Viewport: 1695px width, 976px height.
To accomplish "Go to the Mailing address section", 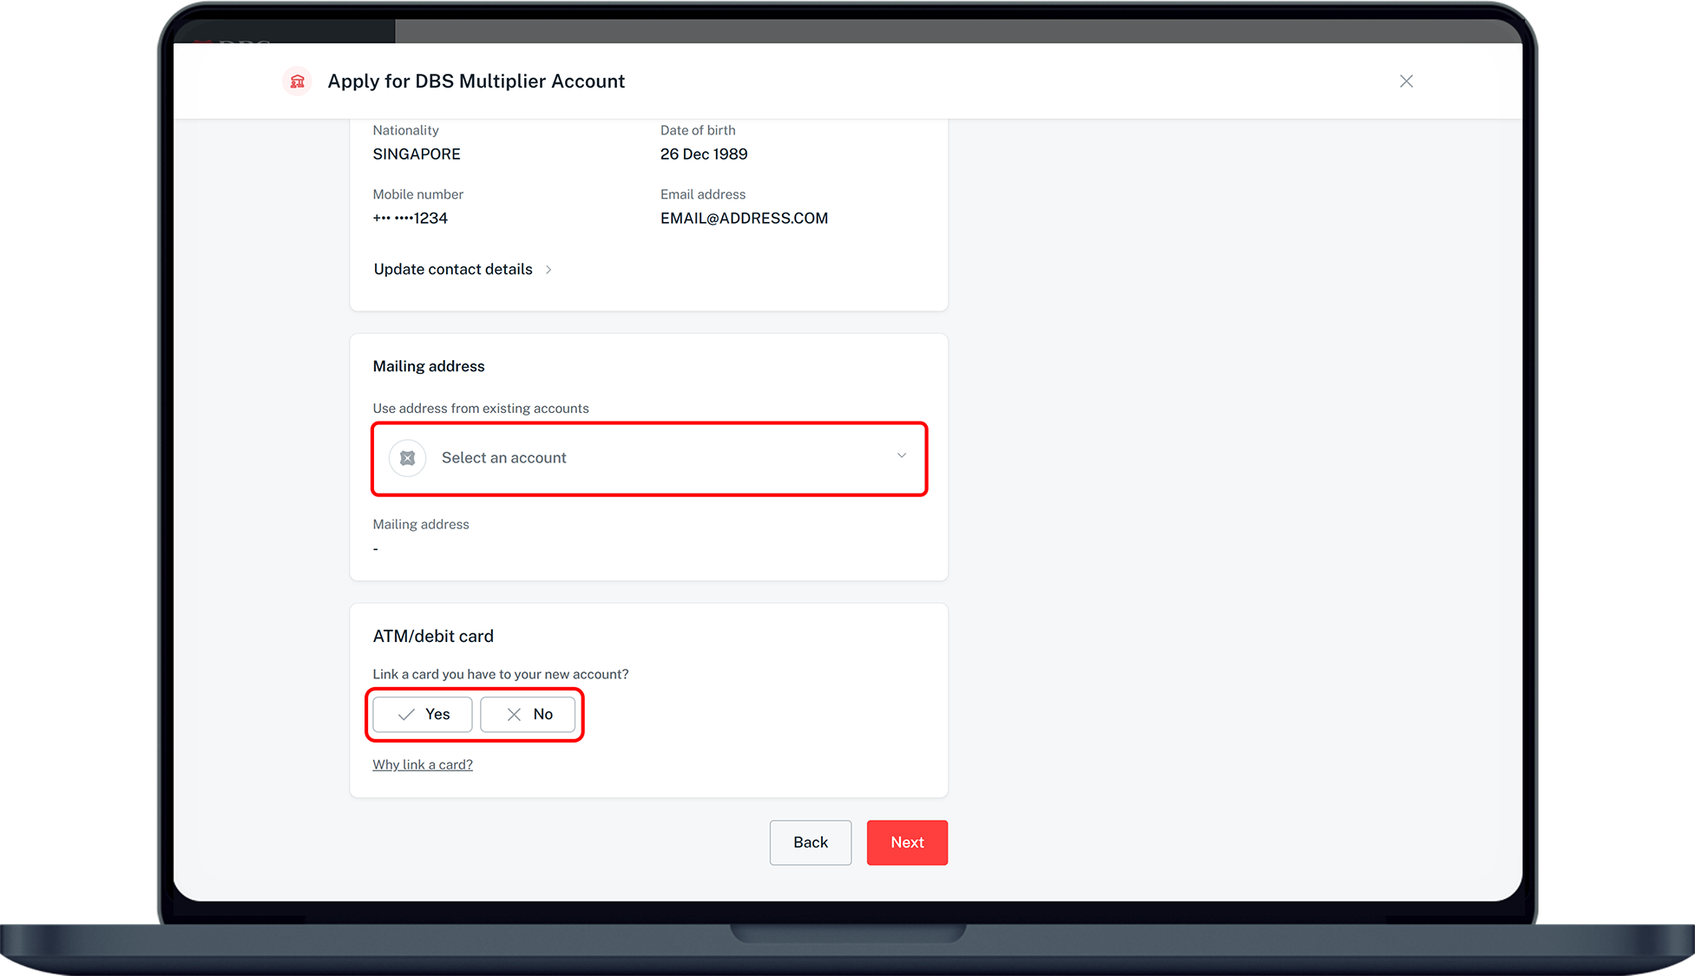I will click(x=429, y=366).
